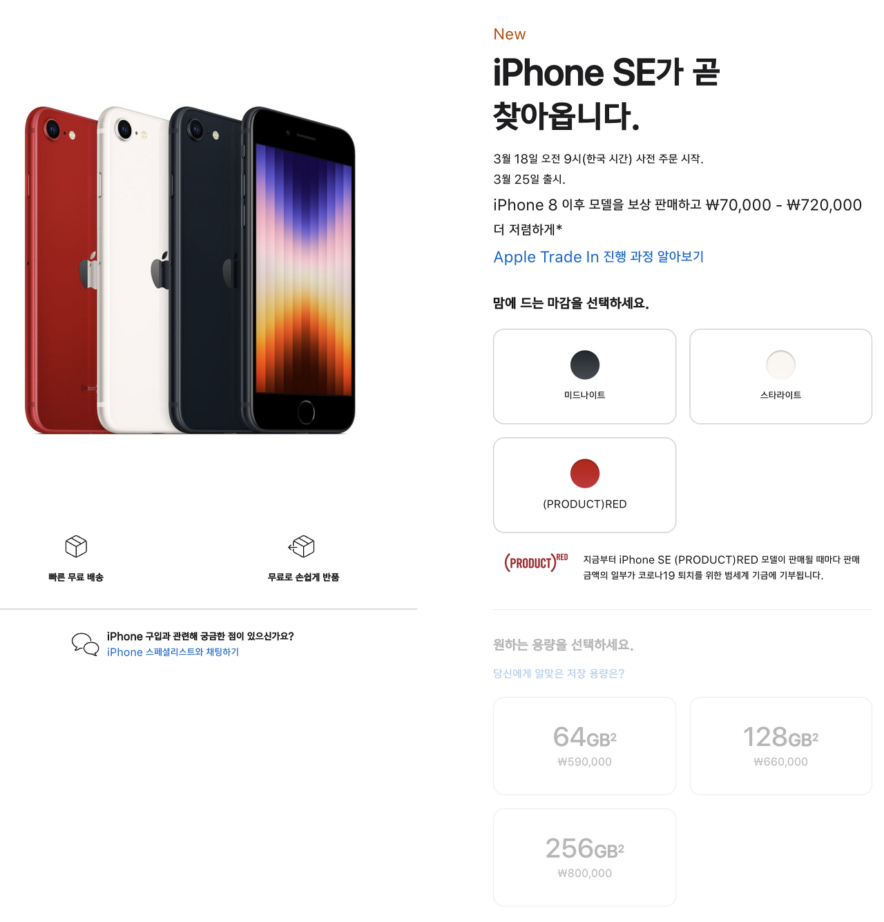Click the starlight white color swatch
Image resolution: width=884 pixels, height=922 pixels.
[781, 365]
